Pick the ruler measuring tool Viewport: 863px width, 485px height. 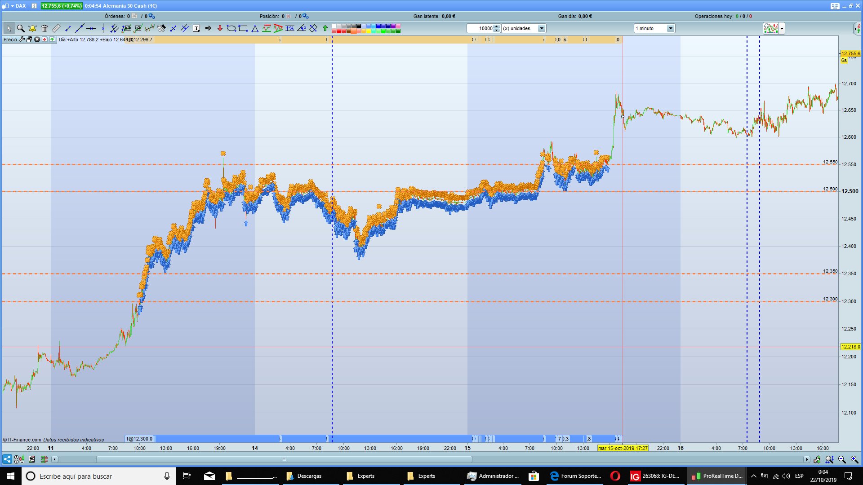56,28
